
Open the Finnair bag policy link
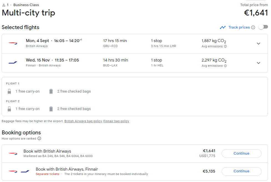(x=116, y=121)
